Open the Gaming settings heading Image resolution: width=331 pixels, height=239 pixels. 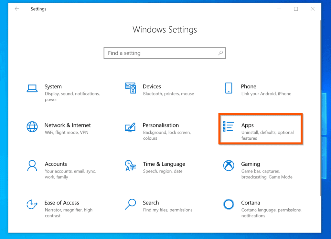(251, 164)
